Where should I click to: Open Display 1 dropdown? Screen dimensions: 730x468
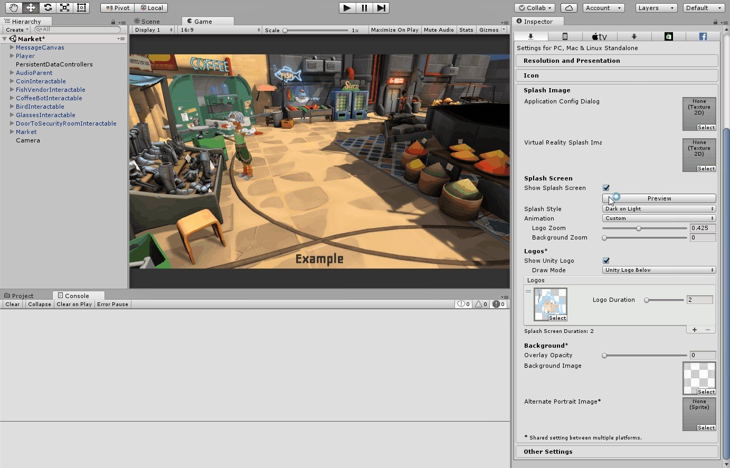click(x=153, y=30)
